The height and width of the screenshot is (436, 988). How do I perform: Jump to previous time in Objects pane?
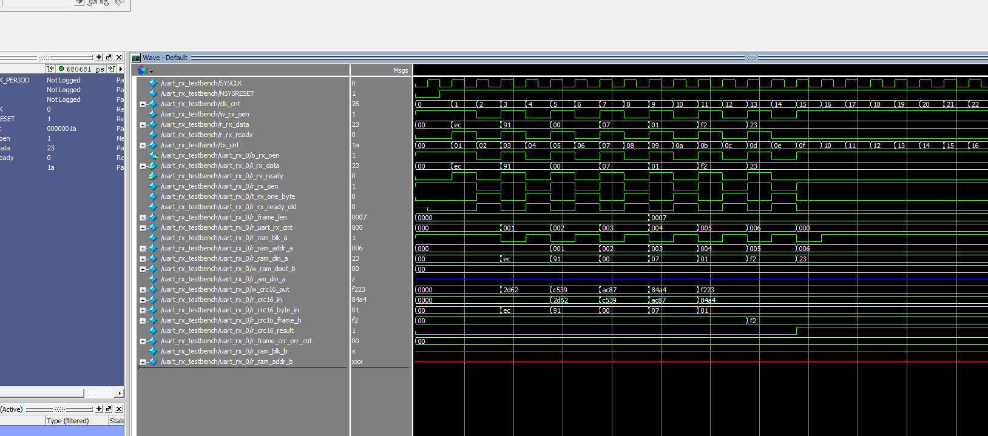pos(51,69)
